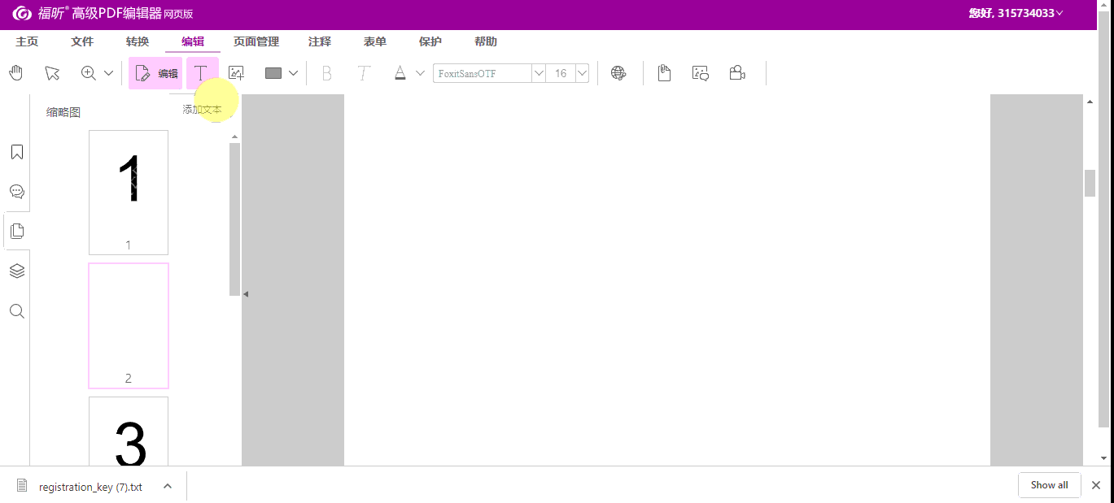
Task: Click the globe web link icon
Action: click(x=618, y=73)
